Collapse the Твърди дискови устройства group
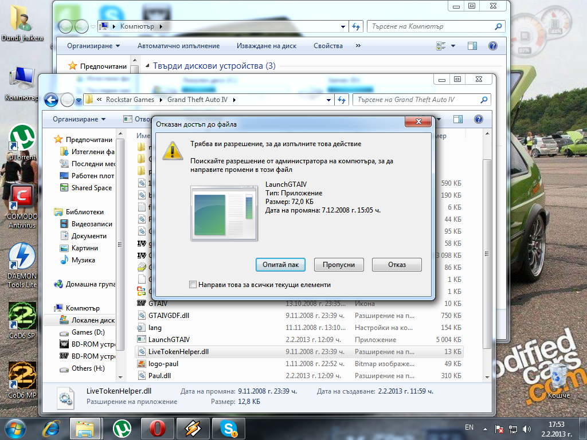Image resolution: width=587 pixels, height=440 pixels. point(147,66)
